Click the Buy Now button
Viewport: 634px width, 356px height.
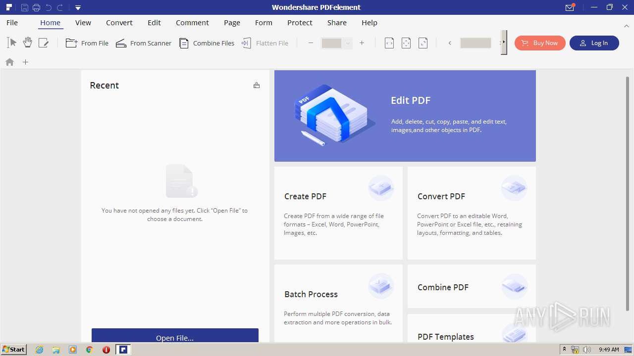(x=540, y=43)
